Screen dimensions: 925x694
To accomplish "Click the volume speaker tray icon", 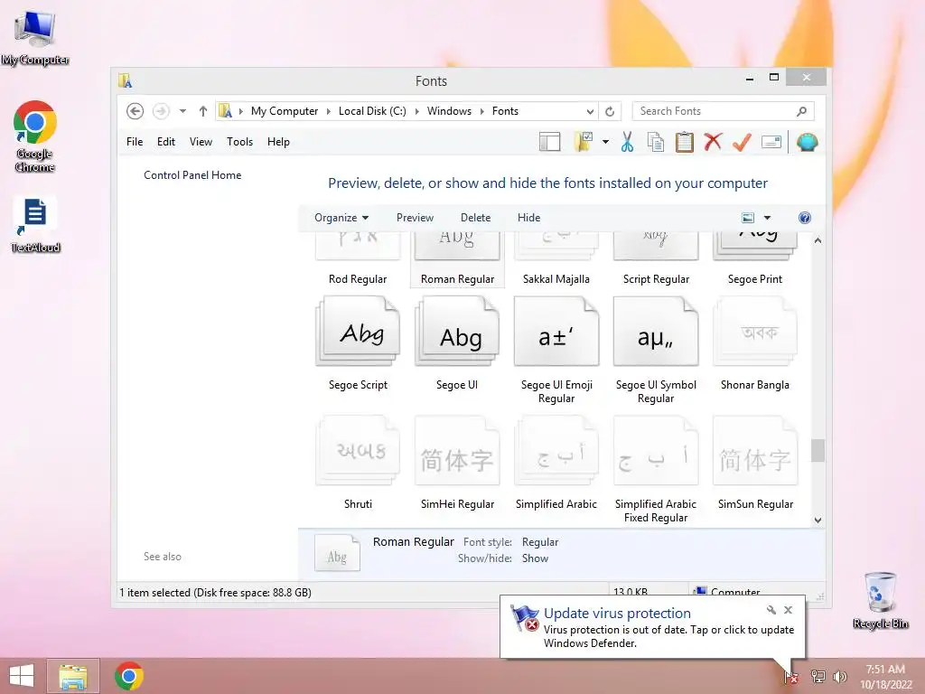I will click(x=839, y=676).
